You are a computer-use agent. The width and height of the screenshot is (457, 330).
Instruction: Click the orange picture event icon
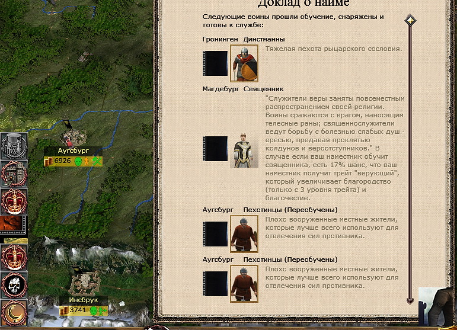[13, 226]
